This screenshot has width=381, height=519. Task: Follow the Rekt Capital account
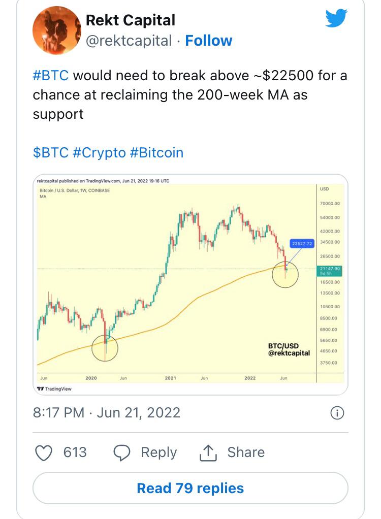click(x=208, y=41)
